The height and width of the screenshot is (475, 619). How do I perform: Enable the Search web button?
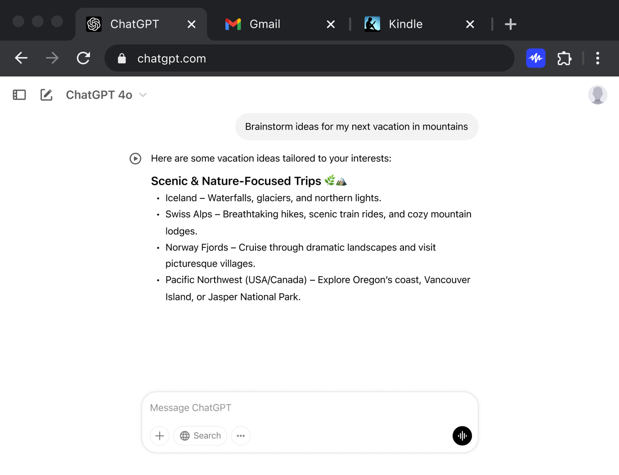click(x=200, y=436)
